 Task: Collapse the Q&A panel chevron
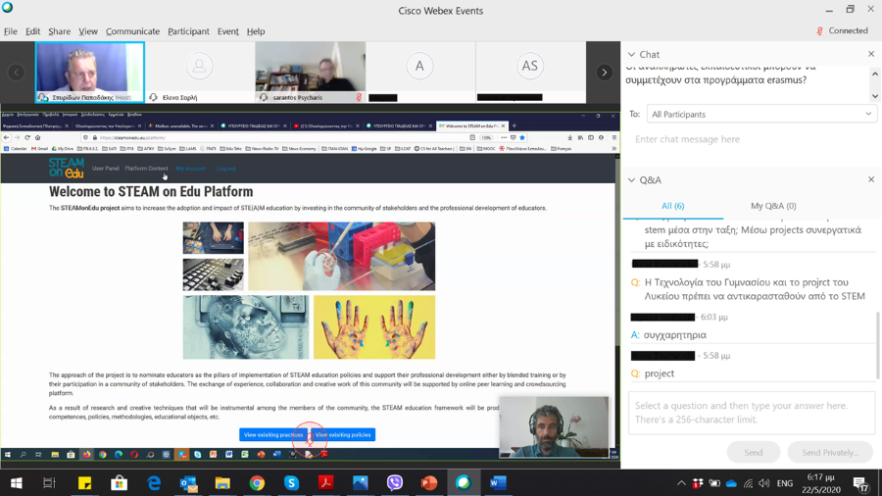[631, 180]
